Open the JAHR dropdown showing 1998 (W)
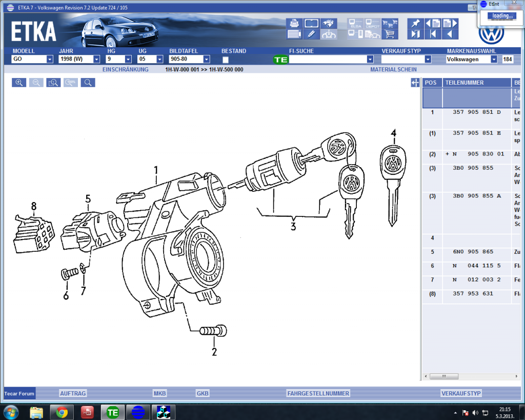The height and width of the screenshot is (420, 525). [96, 59]
